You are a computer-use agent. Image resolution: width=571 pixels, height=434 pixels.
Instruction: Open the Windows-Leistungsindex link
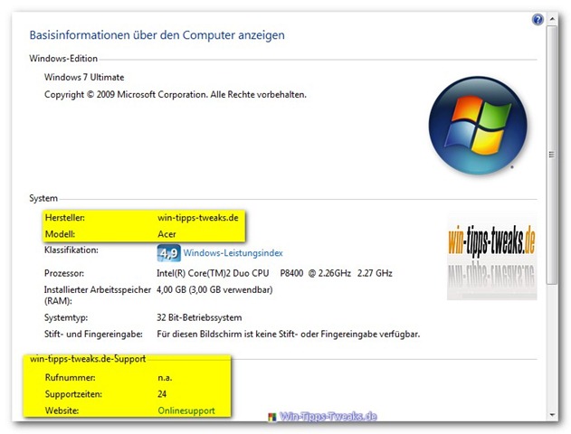click(x=233, y=253)
